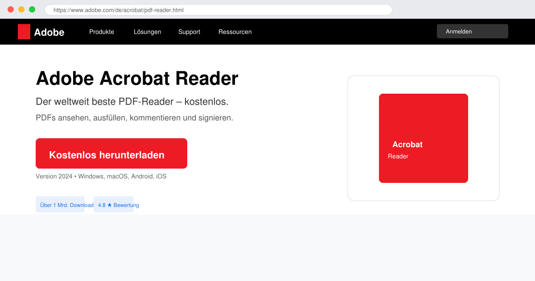Minimize the window with yellow button
The height and width of the screenshot is (281, 535).
point(21,9)
